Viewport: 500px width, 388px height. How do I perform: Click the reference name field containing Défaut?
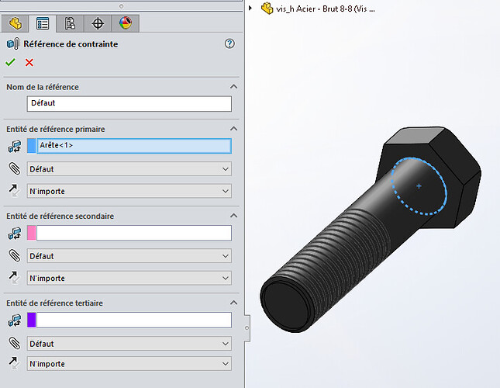coord(129,103)
